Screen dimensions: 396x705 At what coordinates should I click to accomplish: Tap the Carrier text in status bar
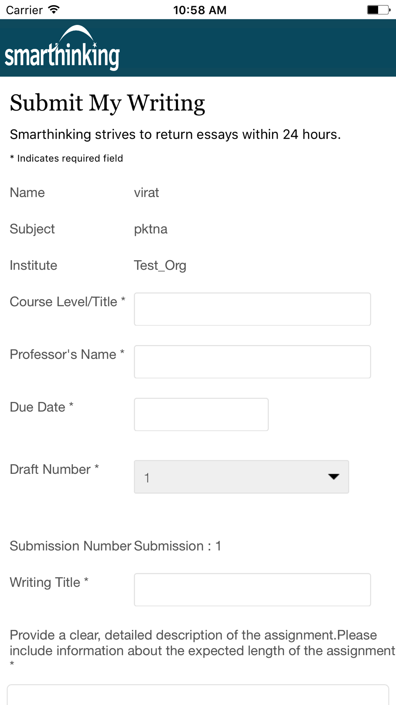24,10
